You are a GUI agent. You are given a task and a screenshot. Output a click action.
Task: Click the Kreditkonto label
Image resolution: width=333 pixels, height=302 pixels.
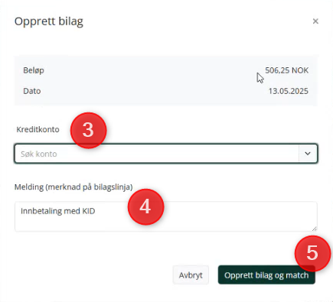(38, 129)
